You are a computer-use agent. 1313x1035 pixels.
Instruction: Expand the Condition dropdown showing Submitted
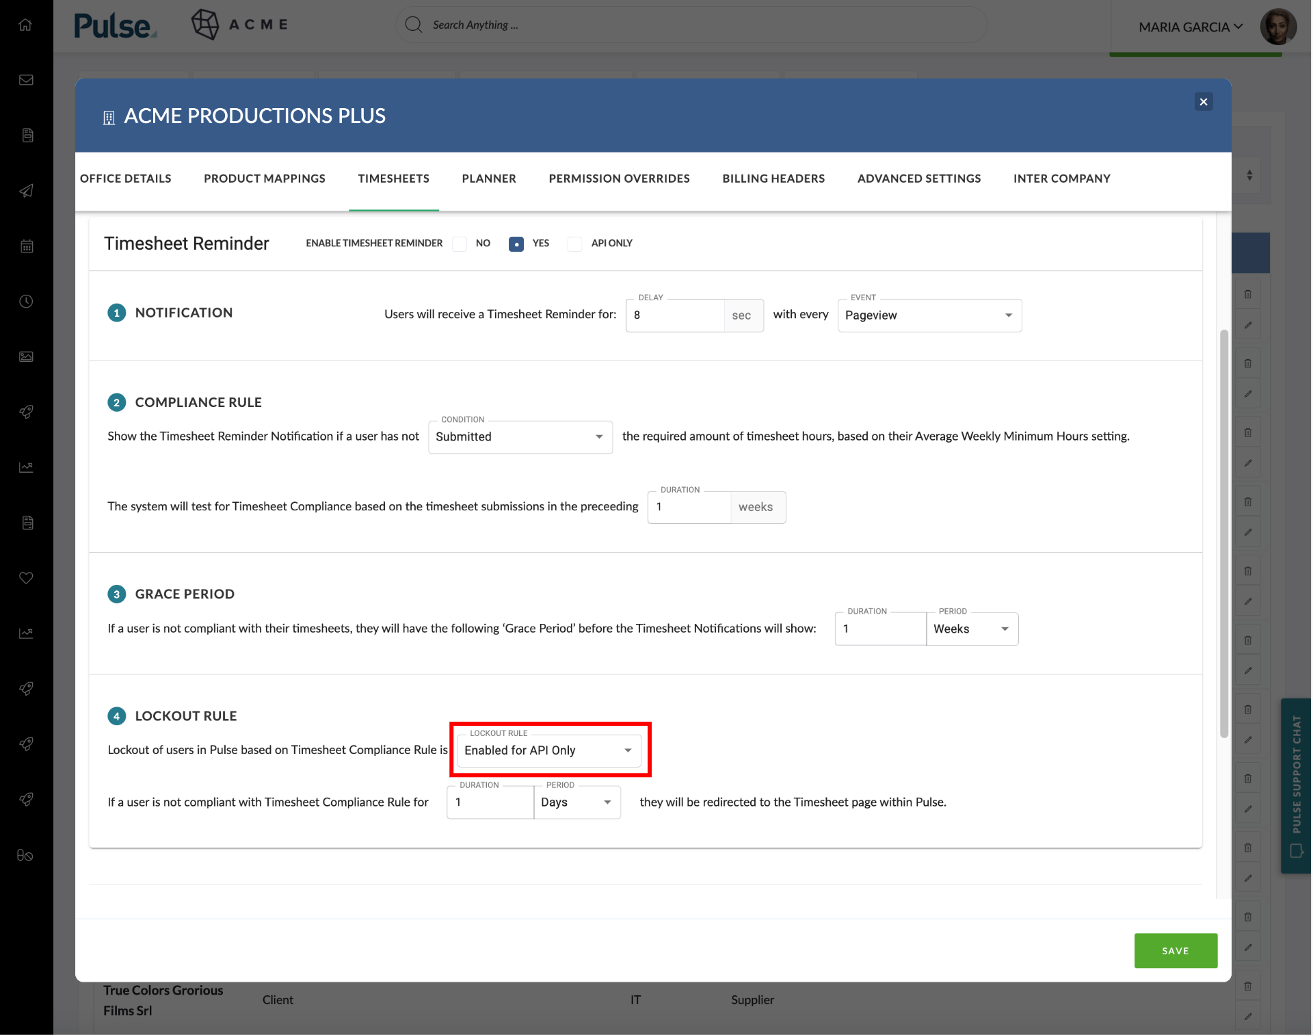520,437
